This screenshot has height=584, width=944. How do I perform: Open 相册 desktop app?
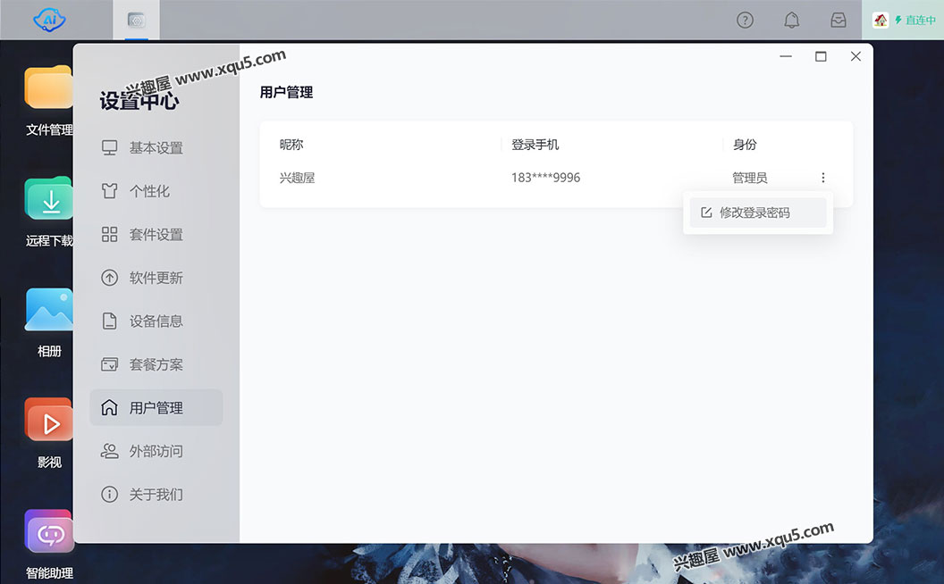(49, 323)
